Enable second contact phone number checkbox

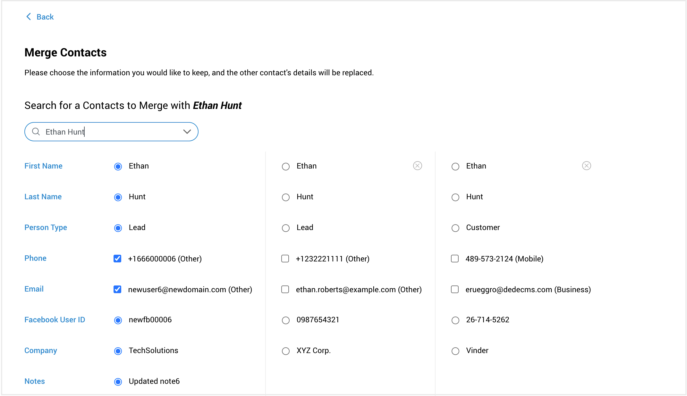pyautogui.click(x=285, y=259)
